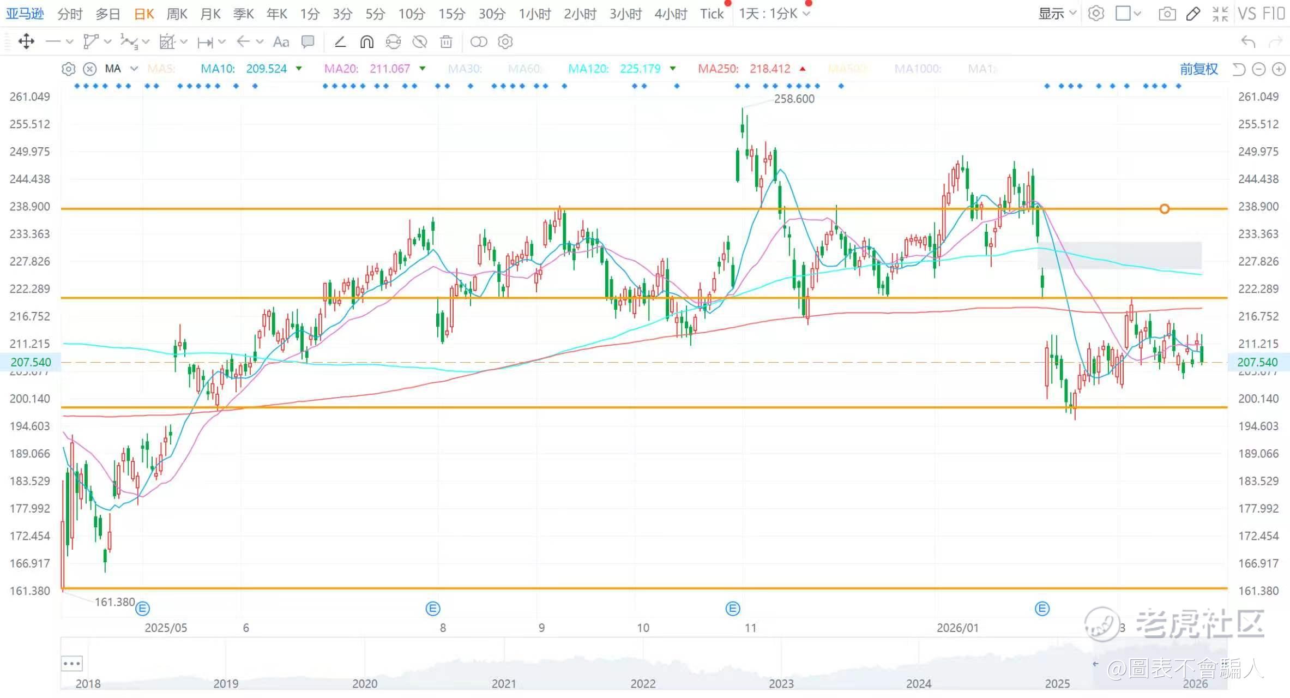
Task: Click the screenshot camera icon
Action: click(1167, 14)
